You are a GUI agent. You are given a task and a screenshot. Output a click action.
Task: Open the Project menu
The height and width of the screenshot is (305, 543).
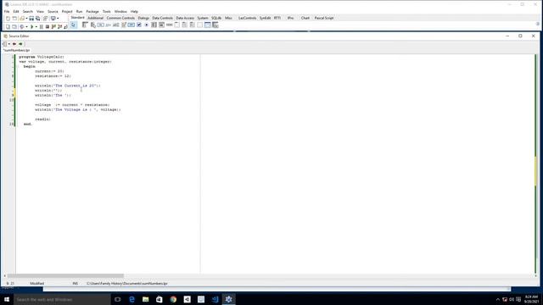coord(67,11)
